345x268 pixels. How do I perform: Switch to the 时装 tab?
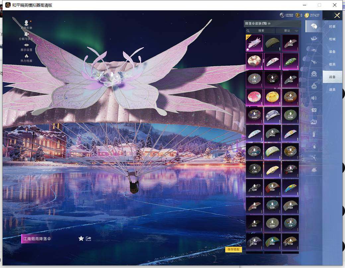[x=332, y=27]
